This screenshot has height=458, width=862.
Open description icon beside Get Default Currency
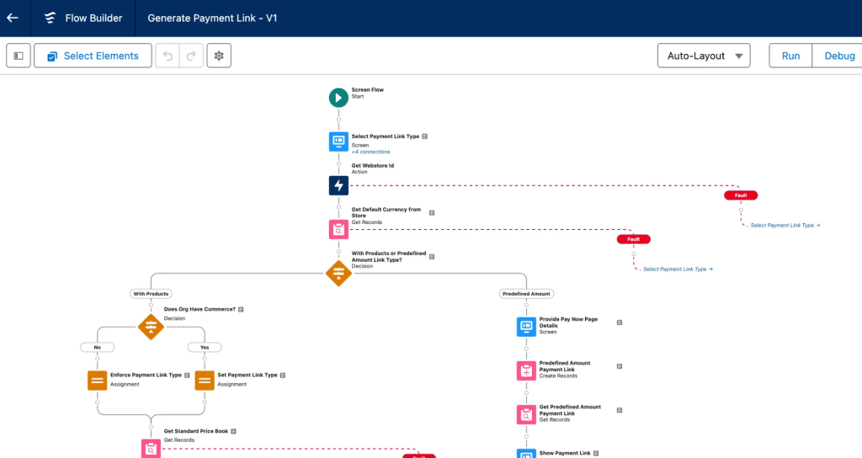[x=432, y=213]
